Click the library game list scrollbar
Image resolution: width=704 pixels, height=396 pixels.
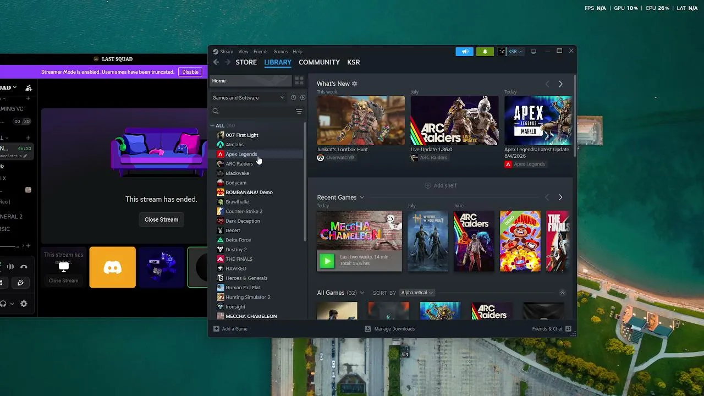tap(305, 182)
